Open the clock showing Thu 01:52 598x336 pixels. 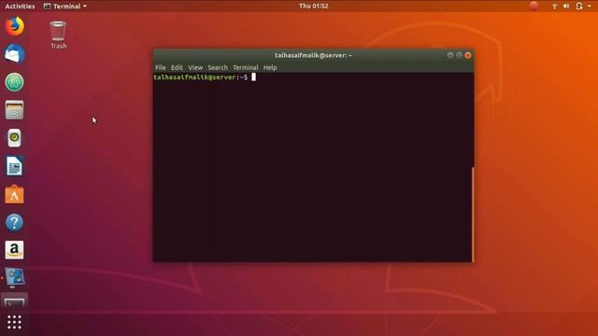(x=314, y=7)
